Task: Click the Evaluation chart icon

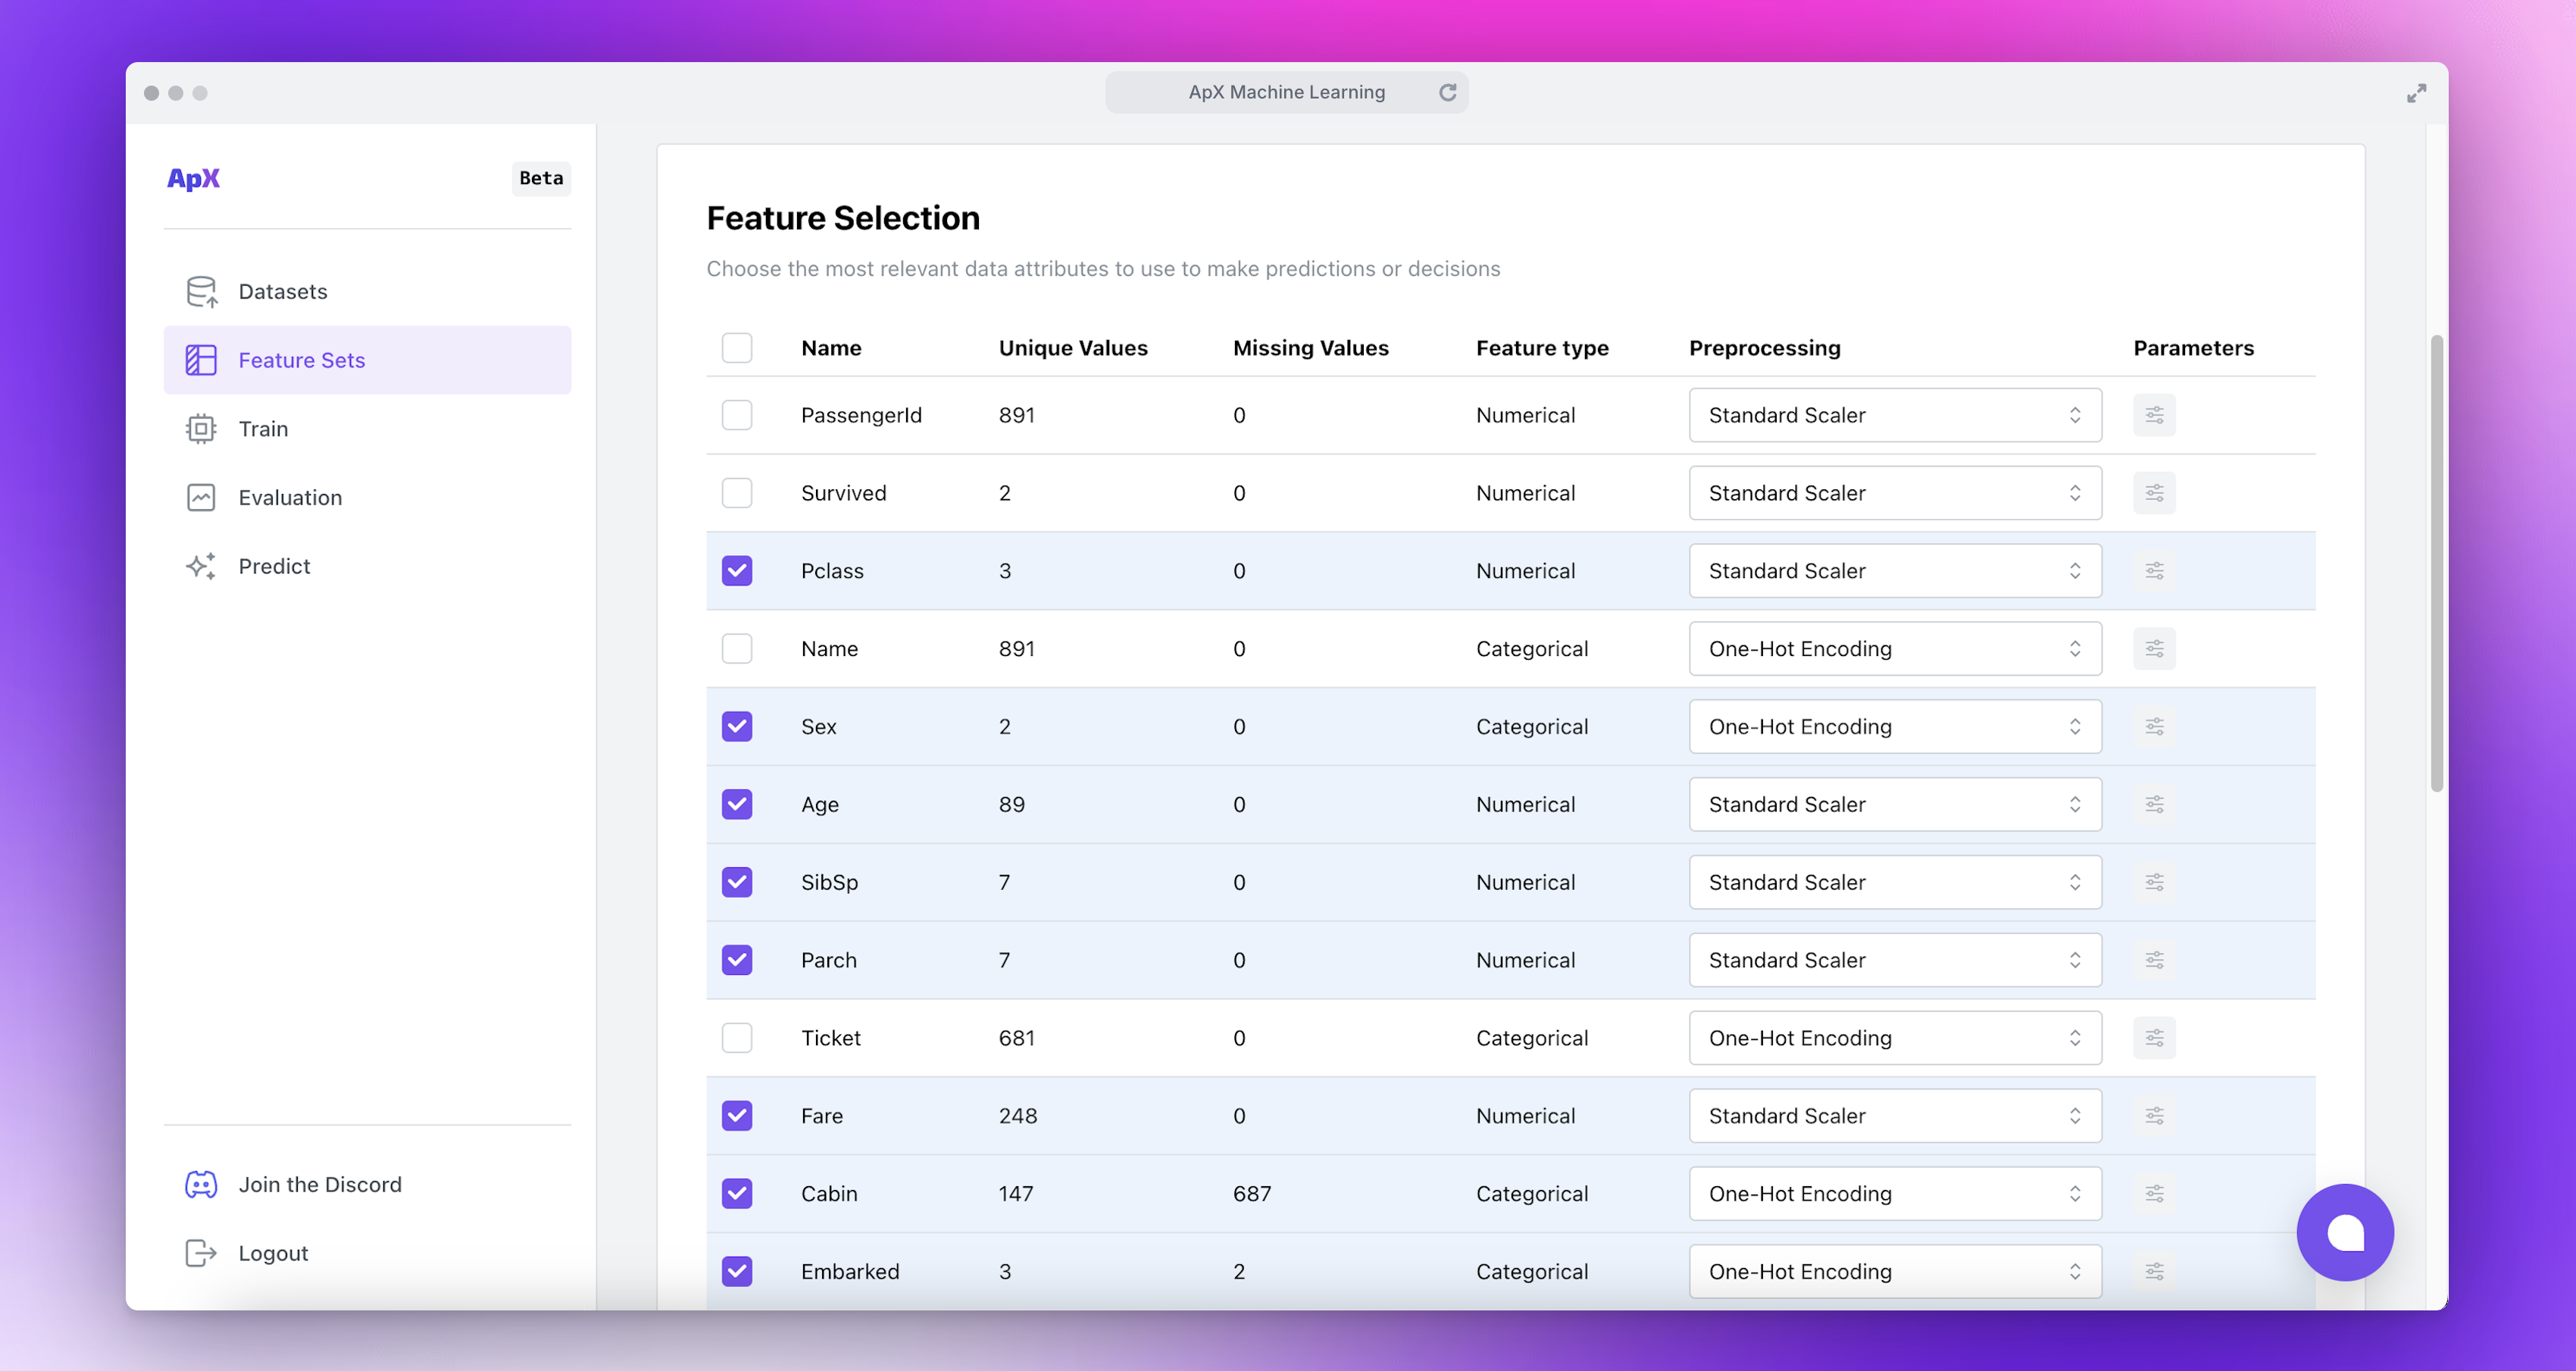Action: tap(201, 497)
